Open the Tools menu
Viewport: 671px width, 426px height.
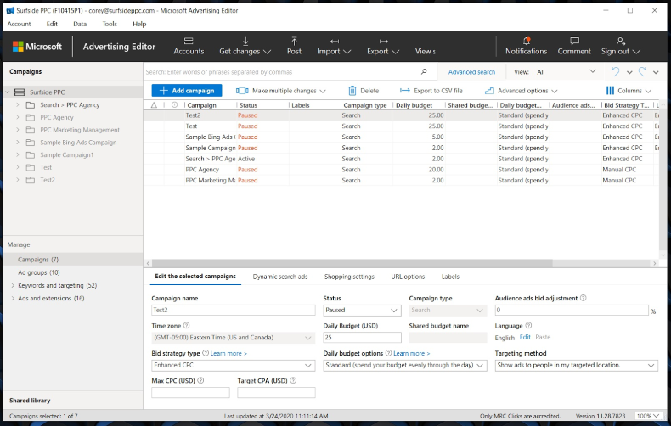coord(110,24)
